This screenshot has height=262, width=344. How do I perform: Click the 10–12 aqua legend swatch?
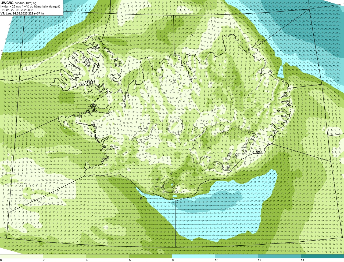coord(236,256)
